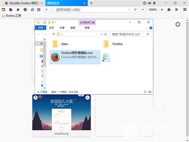Switch to details view in Explorer

[x=145, y=92]
